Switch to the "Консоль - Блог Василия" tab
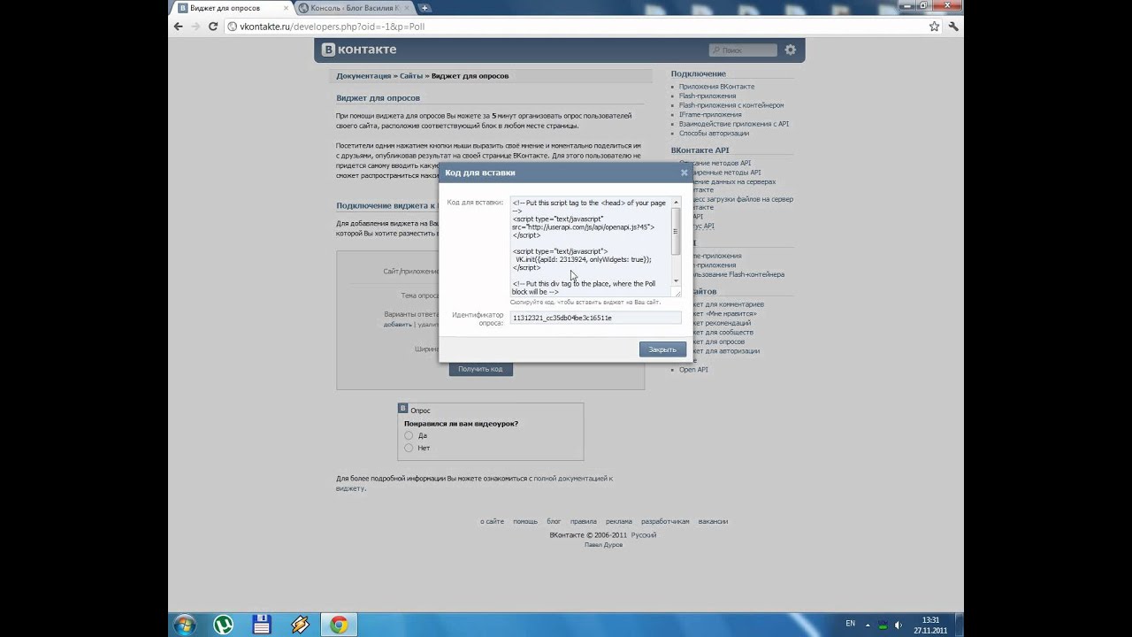 (x=354, y=8)
